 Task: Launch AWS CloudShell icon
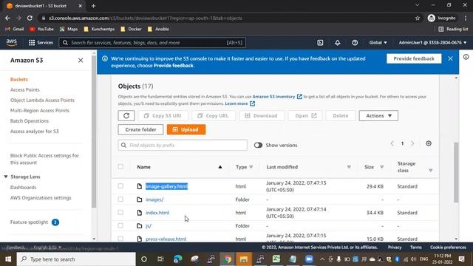(320, 43)
